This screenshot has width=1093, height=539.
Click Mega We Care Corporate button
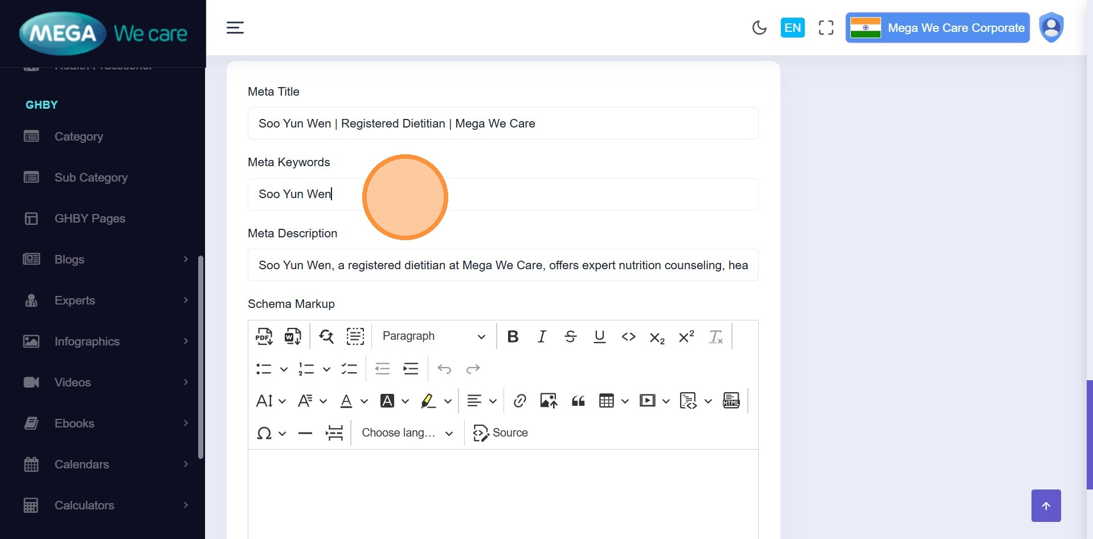(938, 28)
